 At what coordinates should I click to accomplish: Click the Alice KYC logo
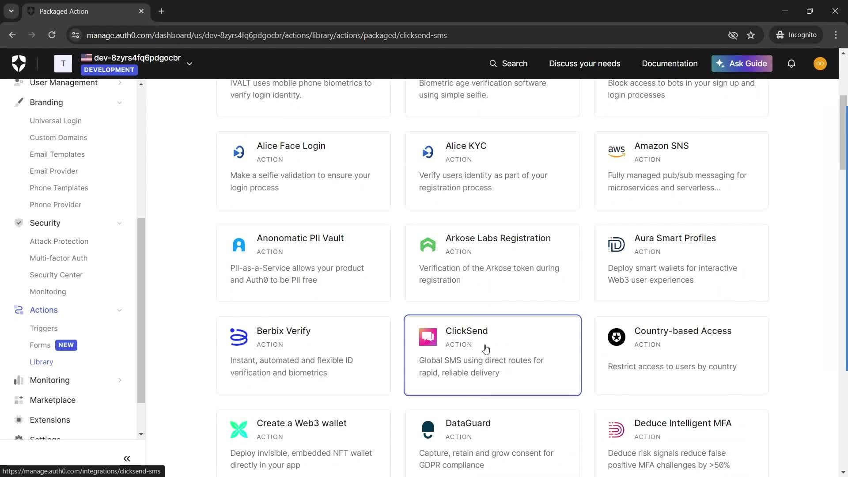pyautogui.click(x=428, y=152)
